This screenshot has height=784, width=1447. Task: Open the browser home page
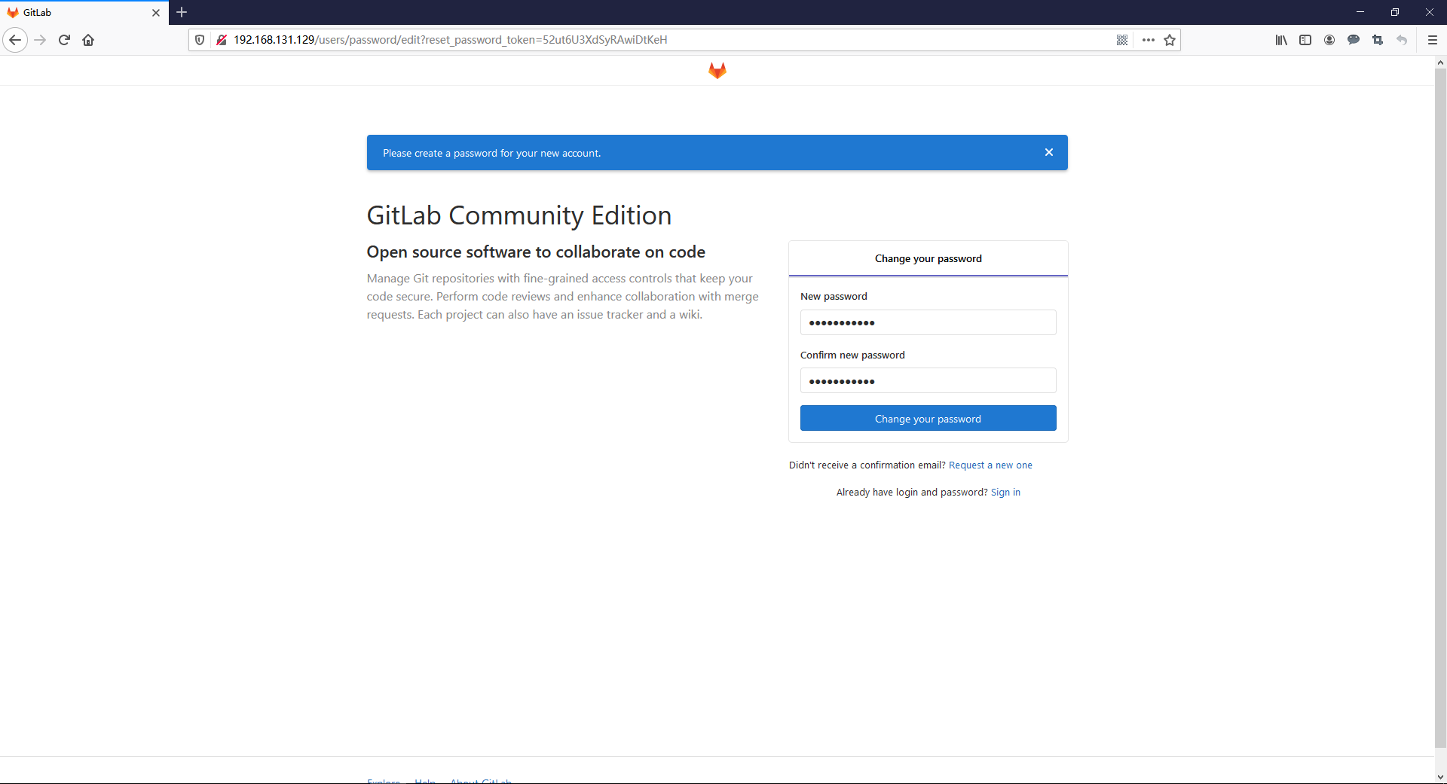88,40
